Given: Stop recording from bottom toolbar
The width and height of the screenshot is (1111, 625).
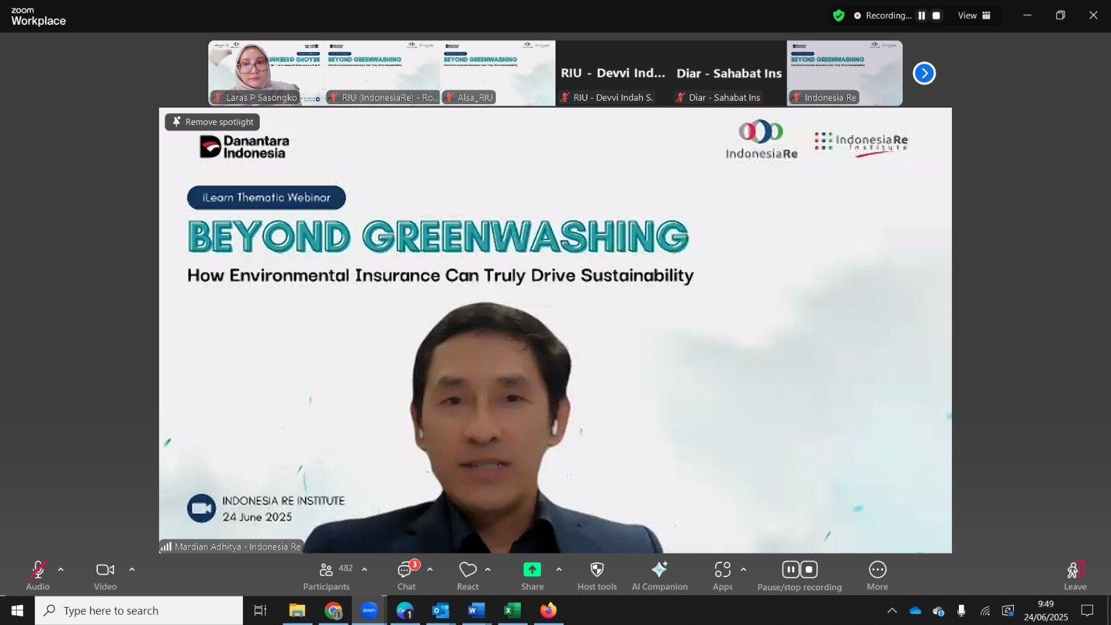Looking at the screenshot, I should pyautogui.click(x=809, y=569).
